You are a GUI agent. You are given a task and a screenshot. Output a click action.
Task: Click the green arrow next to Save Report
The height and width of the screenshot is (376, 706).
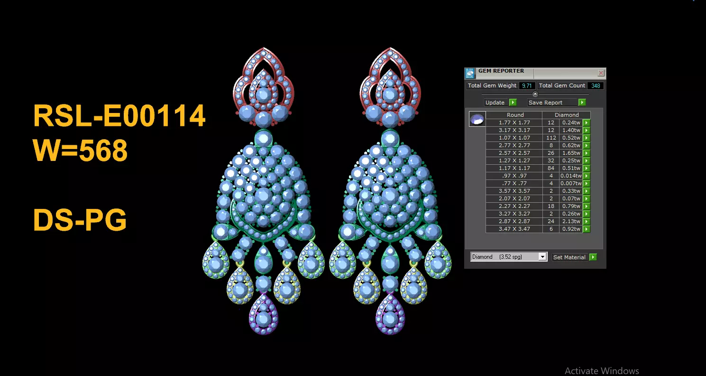point(582,102)
